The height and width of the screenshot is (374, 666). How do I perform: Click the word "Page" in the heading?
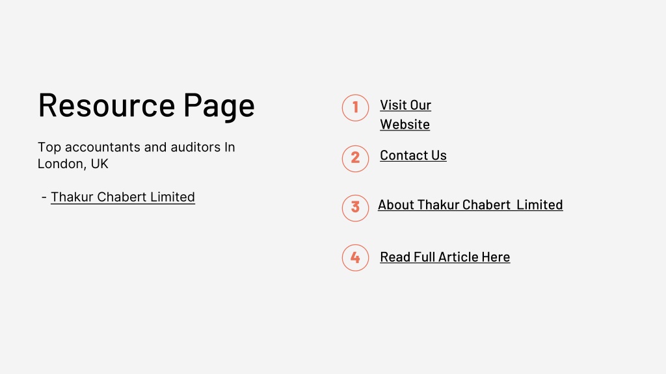pos(219,106)
